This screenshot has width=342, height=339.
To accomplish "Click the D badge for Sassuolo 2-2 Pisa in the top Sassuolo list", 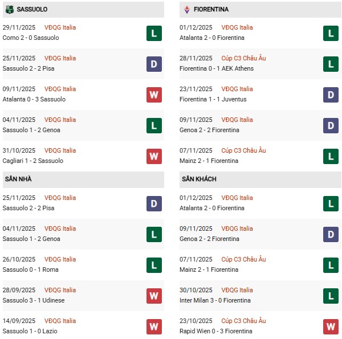I will click(154, 64).
